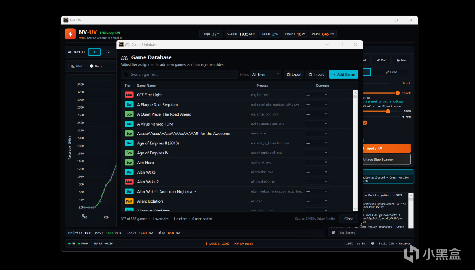Image resolution: width=475 pixels, height=270 pixels.
Task: Click the Eco tier badge for A Quiet Place
Action: [x=129, y=114]
